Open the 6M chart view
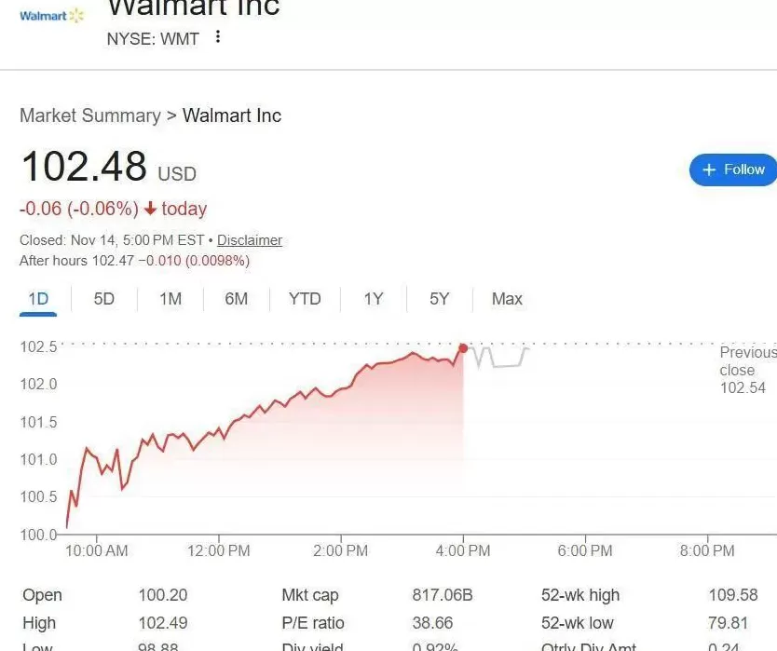This screenshot has width=777, height=651. [x=237, y=299]
